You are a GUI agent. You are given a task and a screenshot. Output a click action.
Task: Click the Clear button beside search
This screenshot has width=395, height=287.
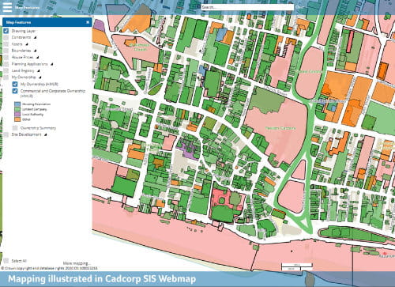tap(300, 7)
